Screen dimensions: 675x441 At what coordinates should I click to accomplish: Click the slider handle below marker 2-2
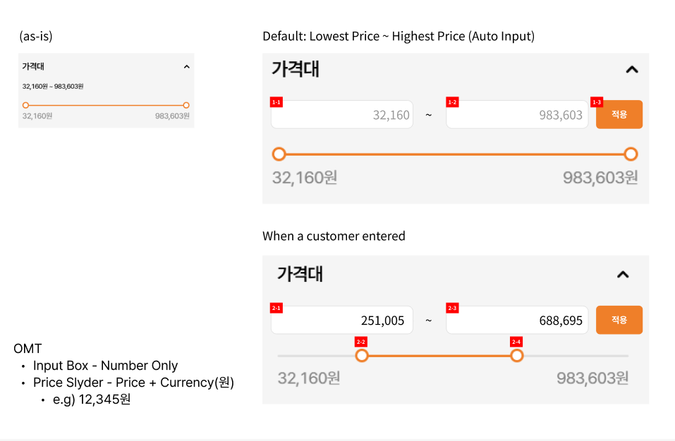362,356
